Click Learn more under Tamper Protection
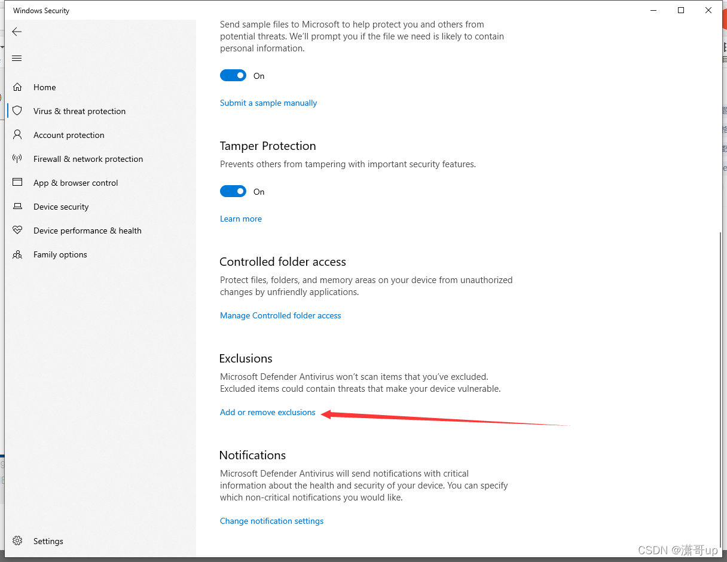727x562 pixels. (x=241, y=219)
